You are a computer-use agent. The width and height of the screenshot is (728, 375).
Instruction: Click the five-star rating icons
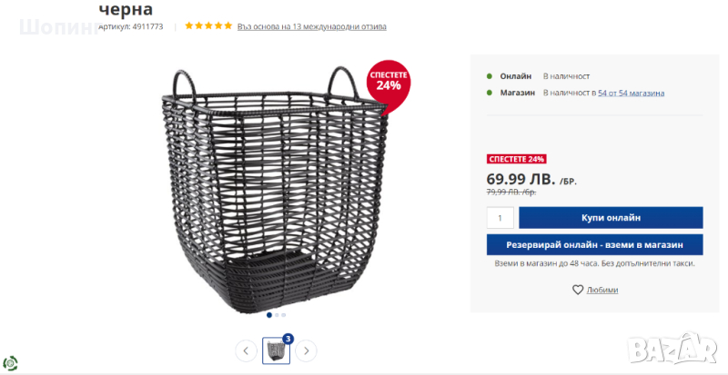(208, 26)
